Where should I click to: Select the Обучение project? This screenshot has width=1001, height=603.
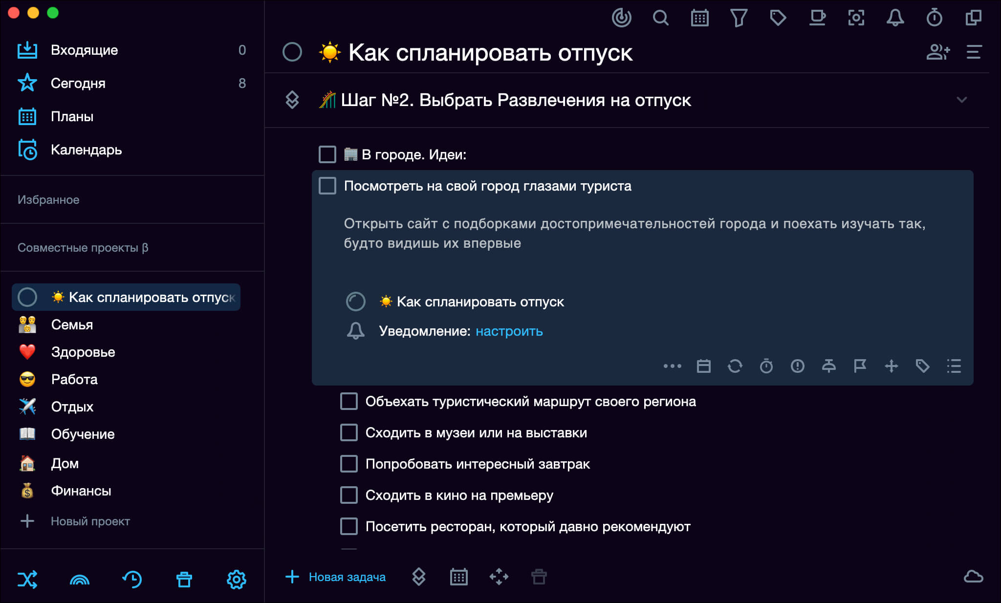tap(126, 434)
